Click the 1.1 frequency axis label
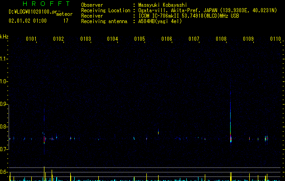 (x=4, y=59)
